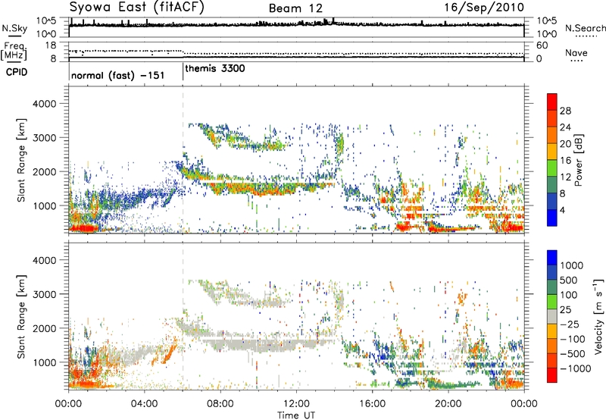
Task: Click the 08:00 time tick label
Action: [x=220, y=404]
